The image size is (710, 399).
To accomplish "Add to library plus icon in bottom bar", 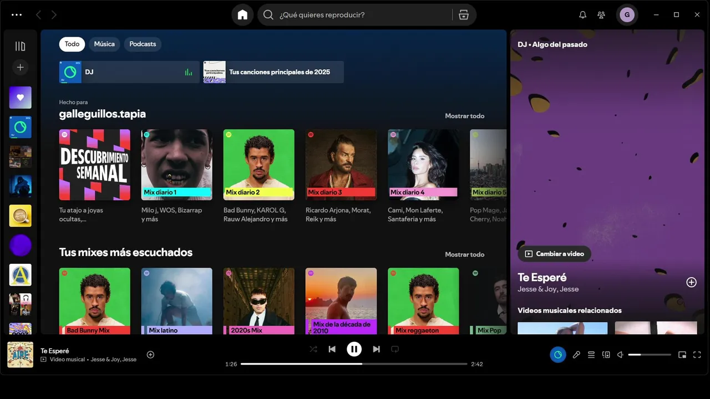I will tap(150, 355).
